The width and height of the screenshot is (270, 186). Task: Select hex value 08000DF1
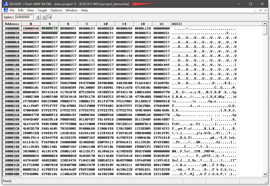[68, 29]
